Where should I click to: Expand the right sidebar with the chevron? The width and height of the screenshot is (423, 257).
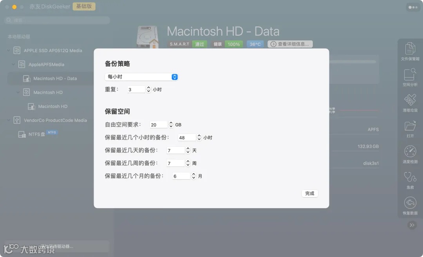(x=412, y=225)
